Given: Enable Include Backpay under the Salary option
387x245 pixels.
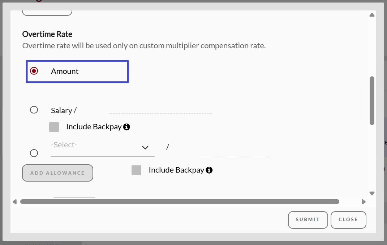Looking at the screenshot, I should tap(54, 127).
